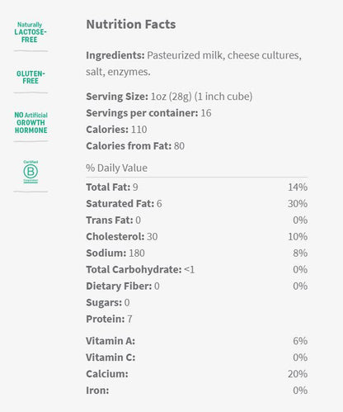The width and height of the screenshot is (343, 412).
Task: Click the % Daily Value header
Action: click(x=116, y=168)
